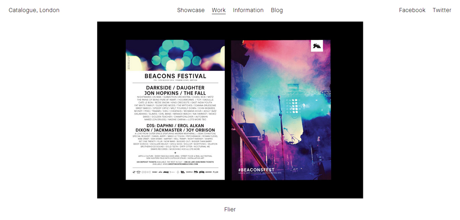Screen dimensions: 460x220
Task: Click the white mountain logo badge on right flier
Action: point(317,46)
